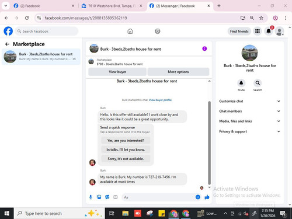Open the Facebook menu grid icon
Image resolution: width=292 pixels, height=219 pixels.
pyautogui.click(x=258, y=31)
